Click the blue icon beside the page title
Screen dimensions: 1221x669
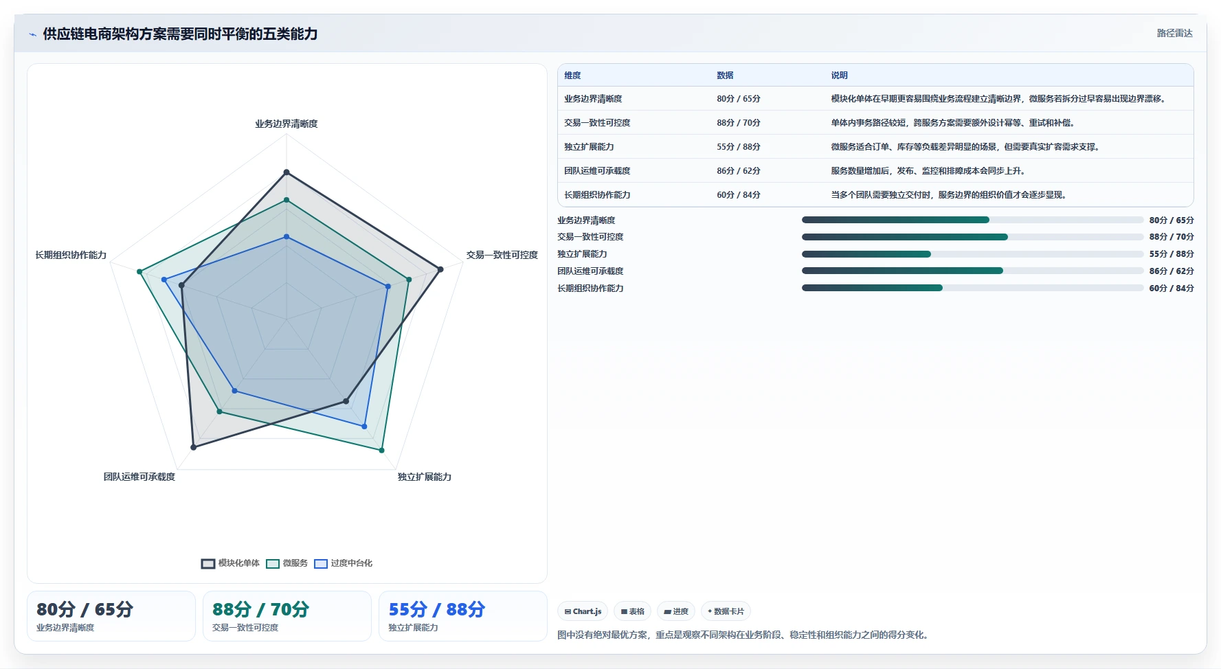point(32,34)
